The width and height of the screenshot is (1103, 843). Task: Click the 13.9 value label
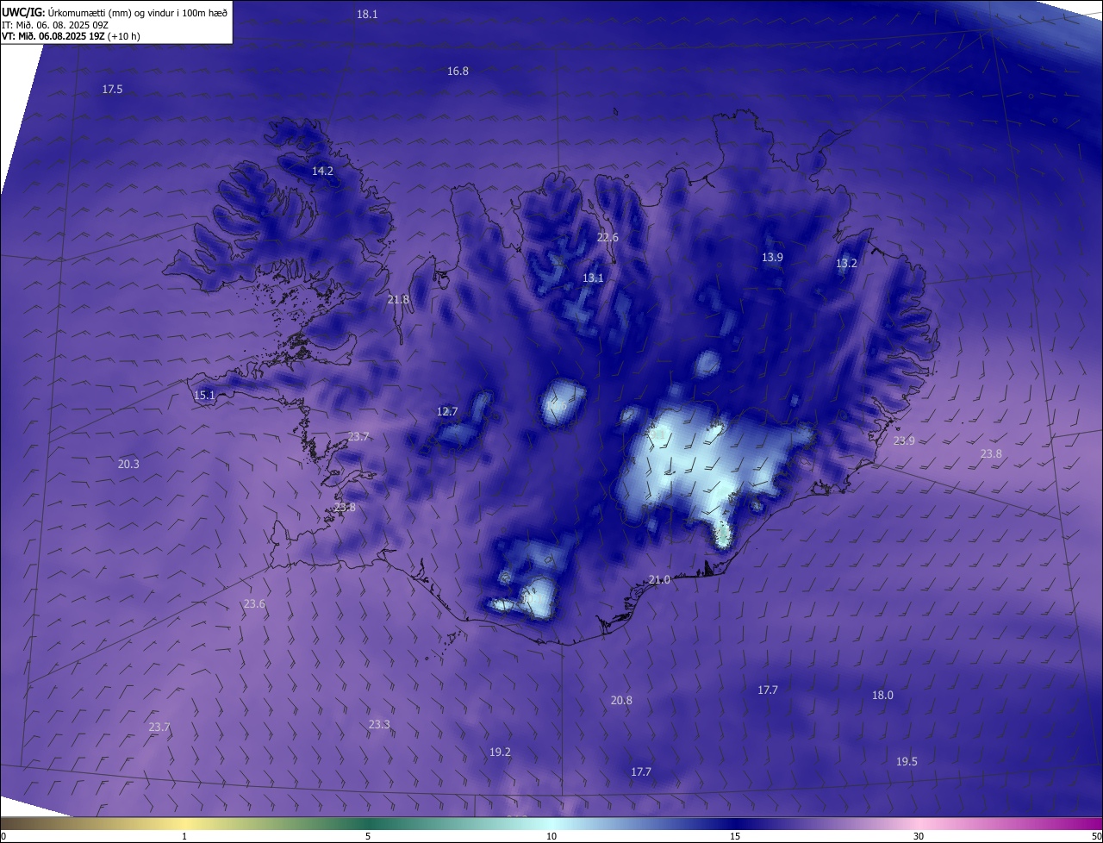click(x=772, y=258)
